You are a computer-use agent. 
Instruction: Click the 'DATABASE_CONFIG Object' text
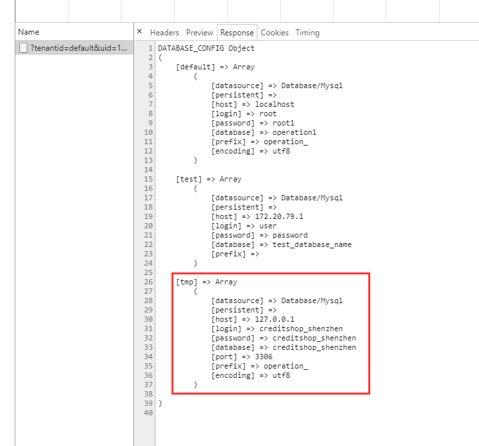[x=206, y=48]
